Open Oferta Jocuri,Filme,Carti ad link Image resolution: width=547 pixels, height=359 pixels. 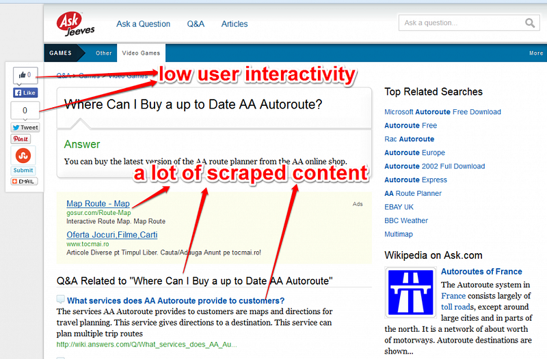(112, 235)
